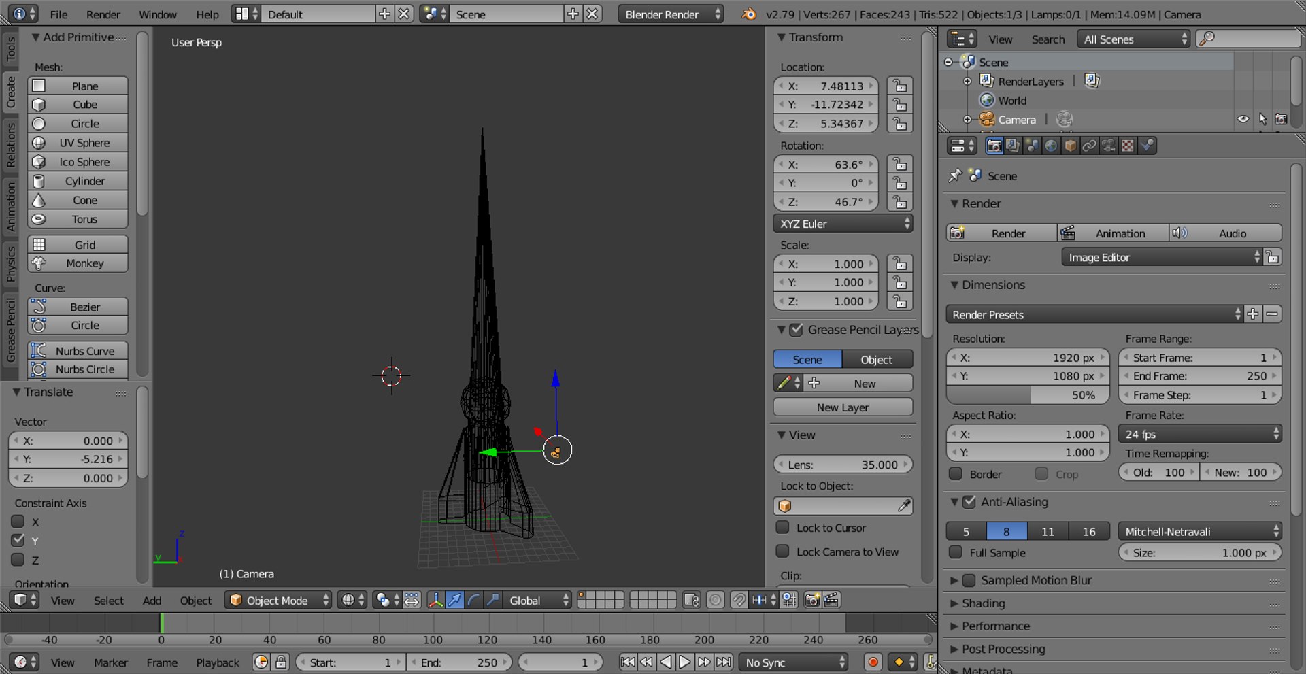Enable Lock to Cursor
The width and height of the screenshot is (1306, 674).
(x=783, y=528)
